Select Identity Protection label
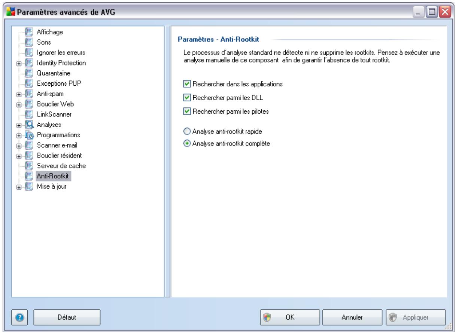Viewport: 456px width, 333px height. click(61, 63)
